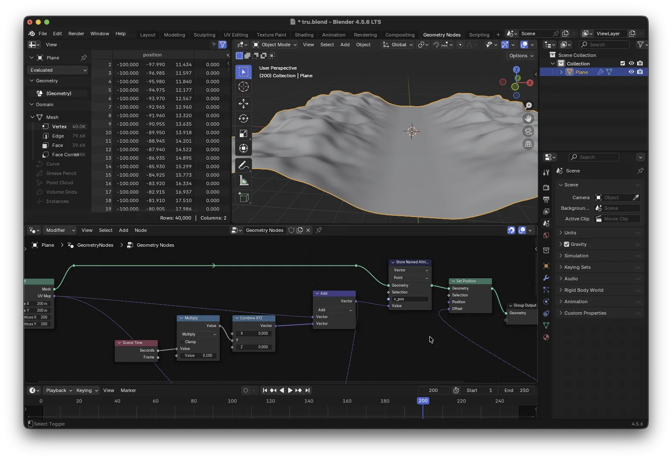Hide Plane object in viewport via eye icon
Image resolution: width=672 pixels, height=460 pixels.
[x=631, y=72]
